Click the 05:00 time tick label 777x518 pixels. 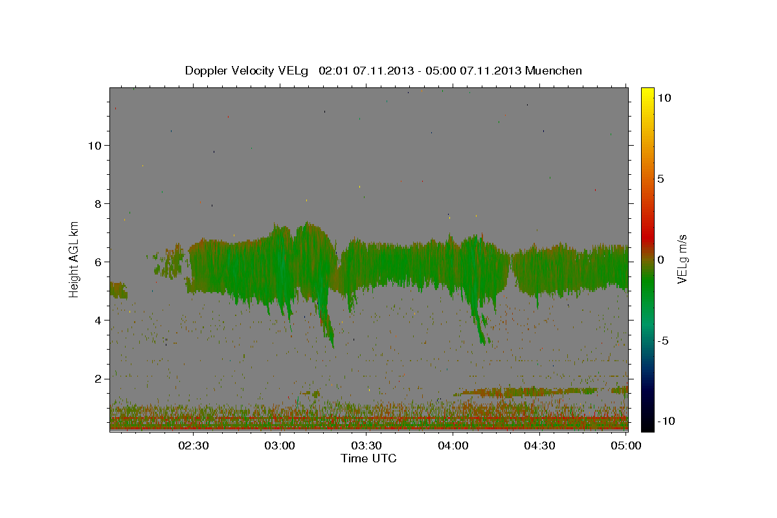pyautogui.click(x=626, y=445)
